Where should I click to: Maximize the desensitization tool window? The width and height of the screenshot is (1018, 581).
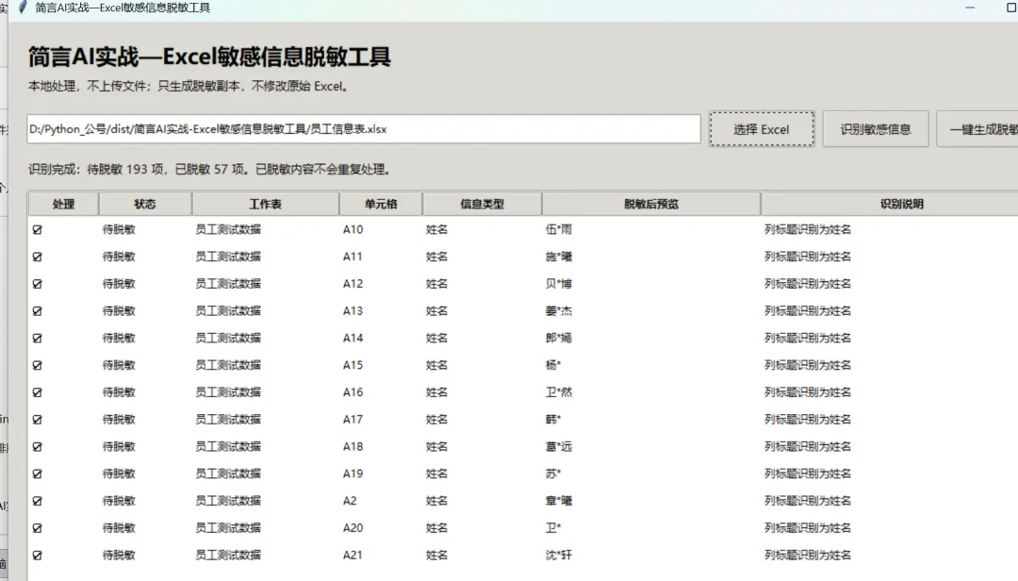[x=1010, y=8]
